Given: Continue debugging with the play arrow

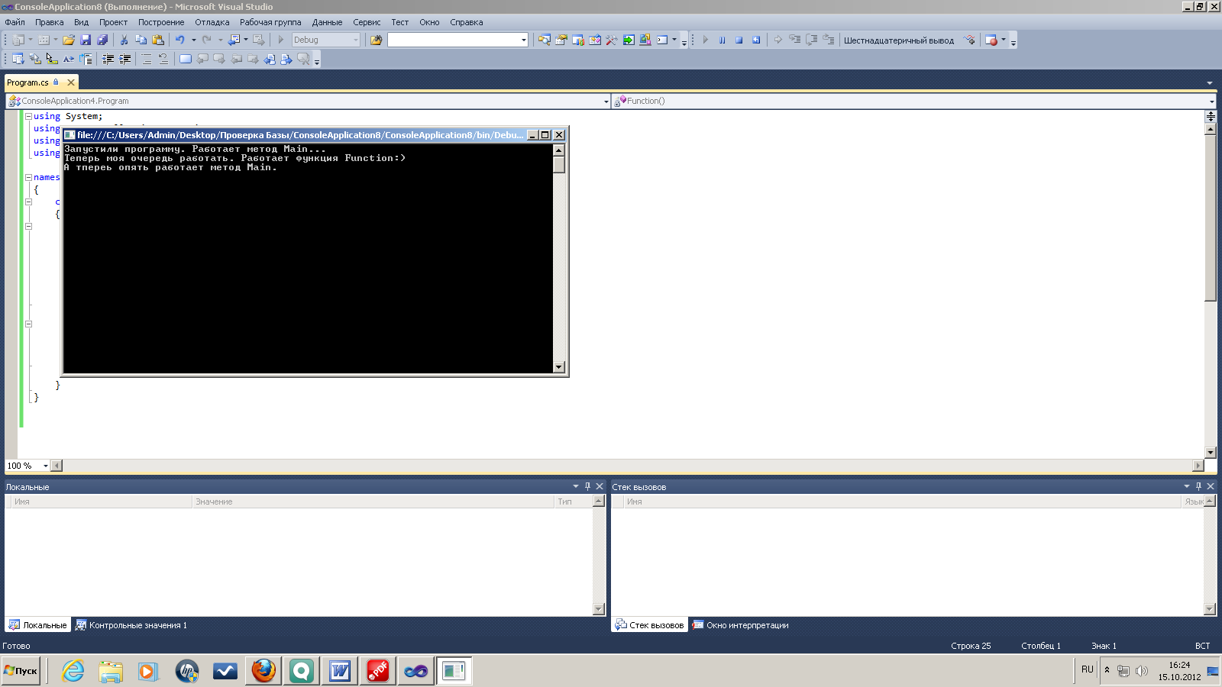Looking at the screenshot, I should [x=705, y=40].
